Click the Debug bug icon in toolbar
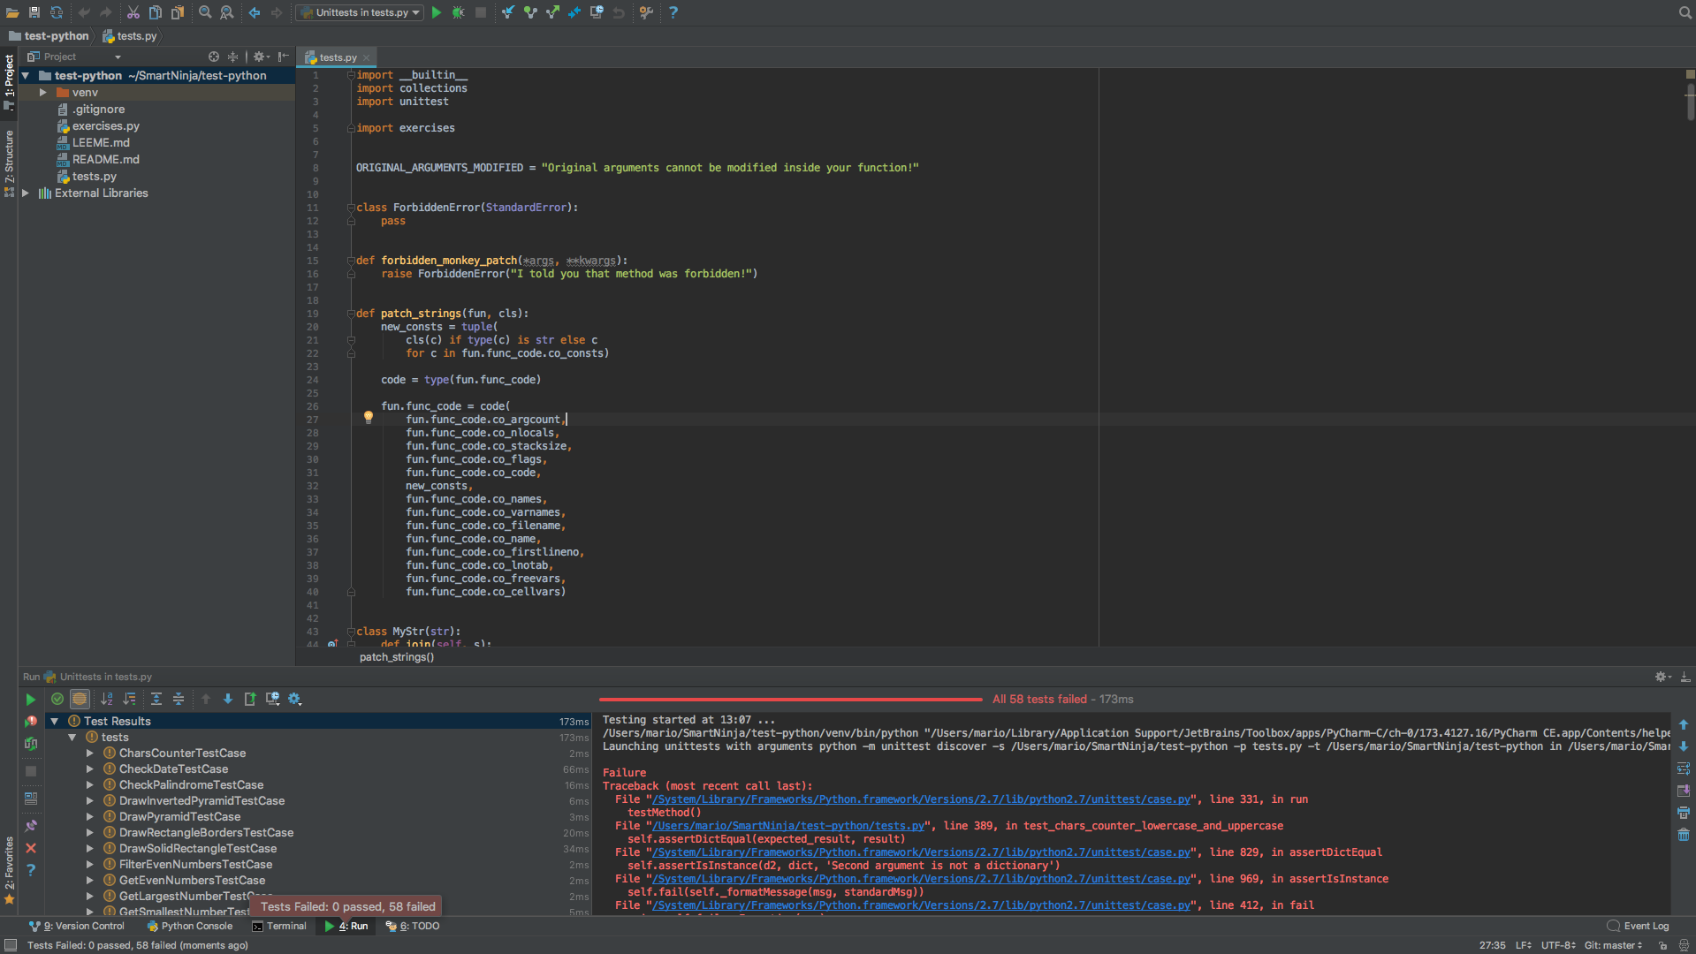This screenshot has height=954, width=1696. [458, 12]
